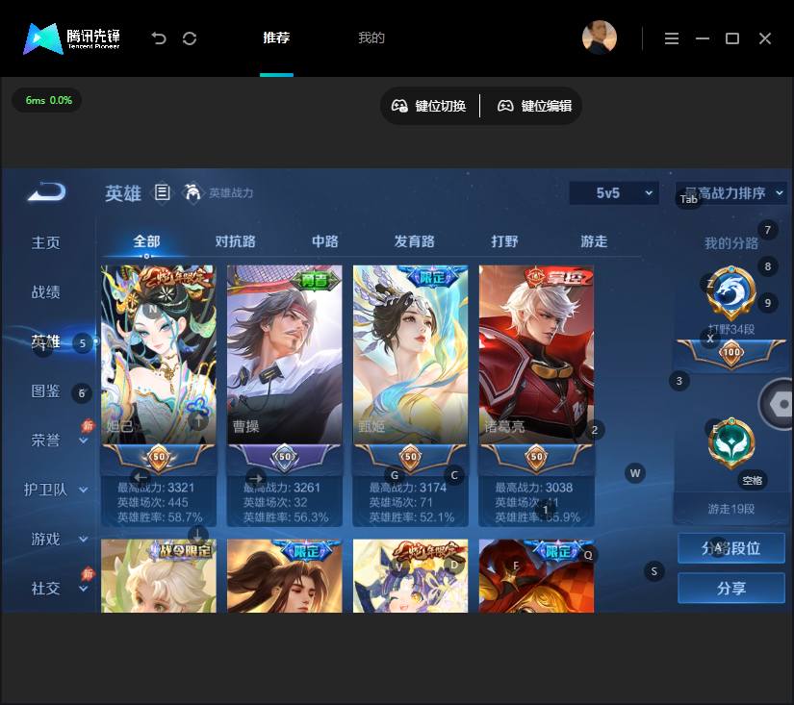Click the 键位切换 button
The width and height of the screenshot is (794, 705).
[x=429, y=106]
